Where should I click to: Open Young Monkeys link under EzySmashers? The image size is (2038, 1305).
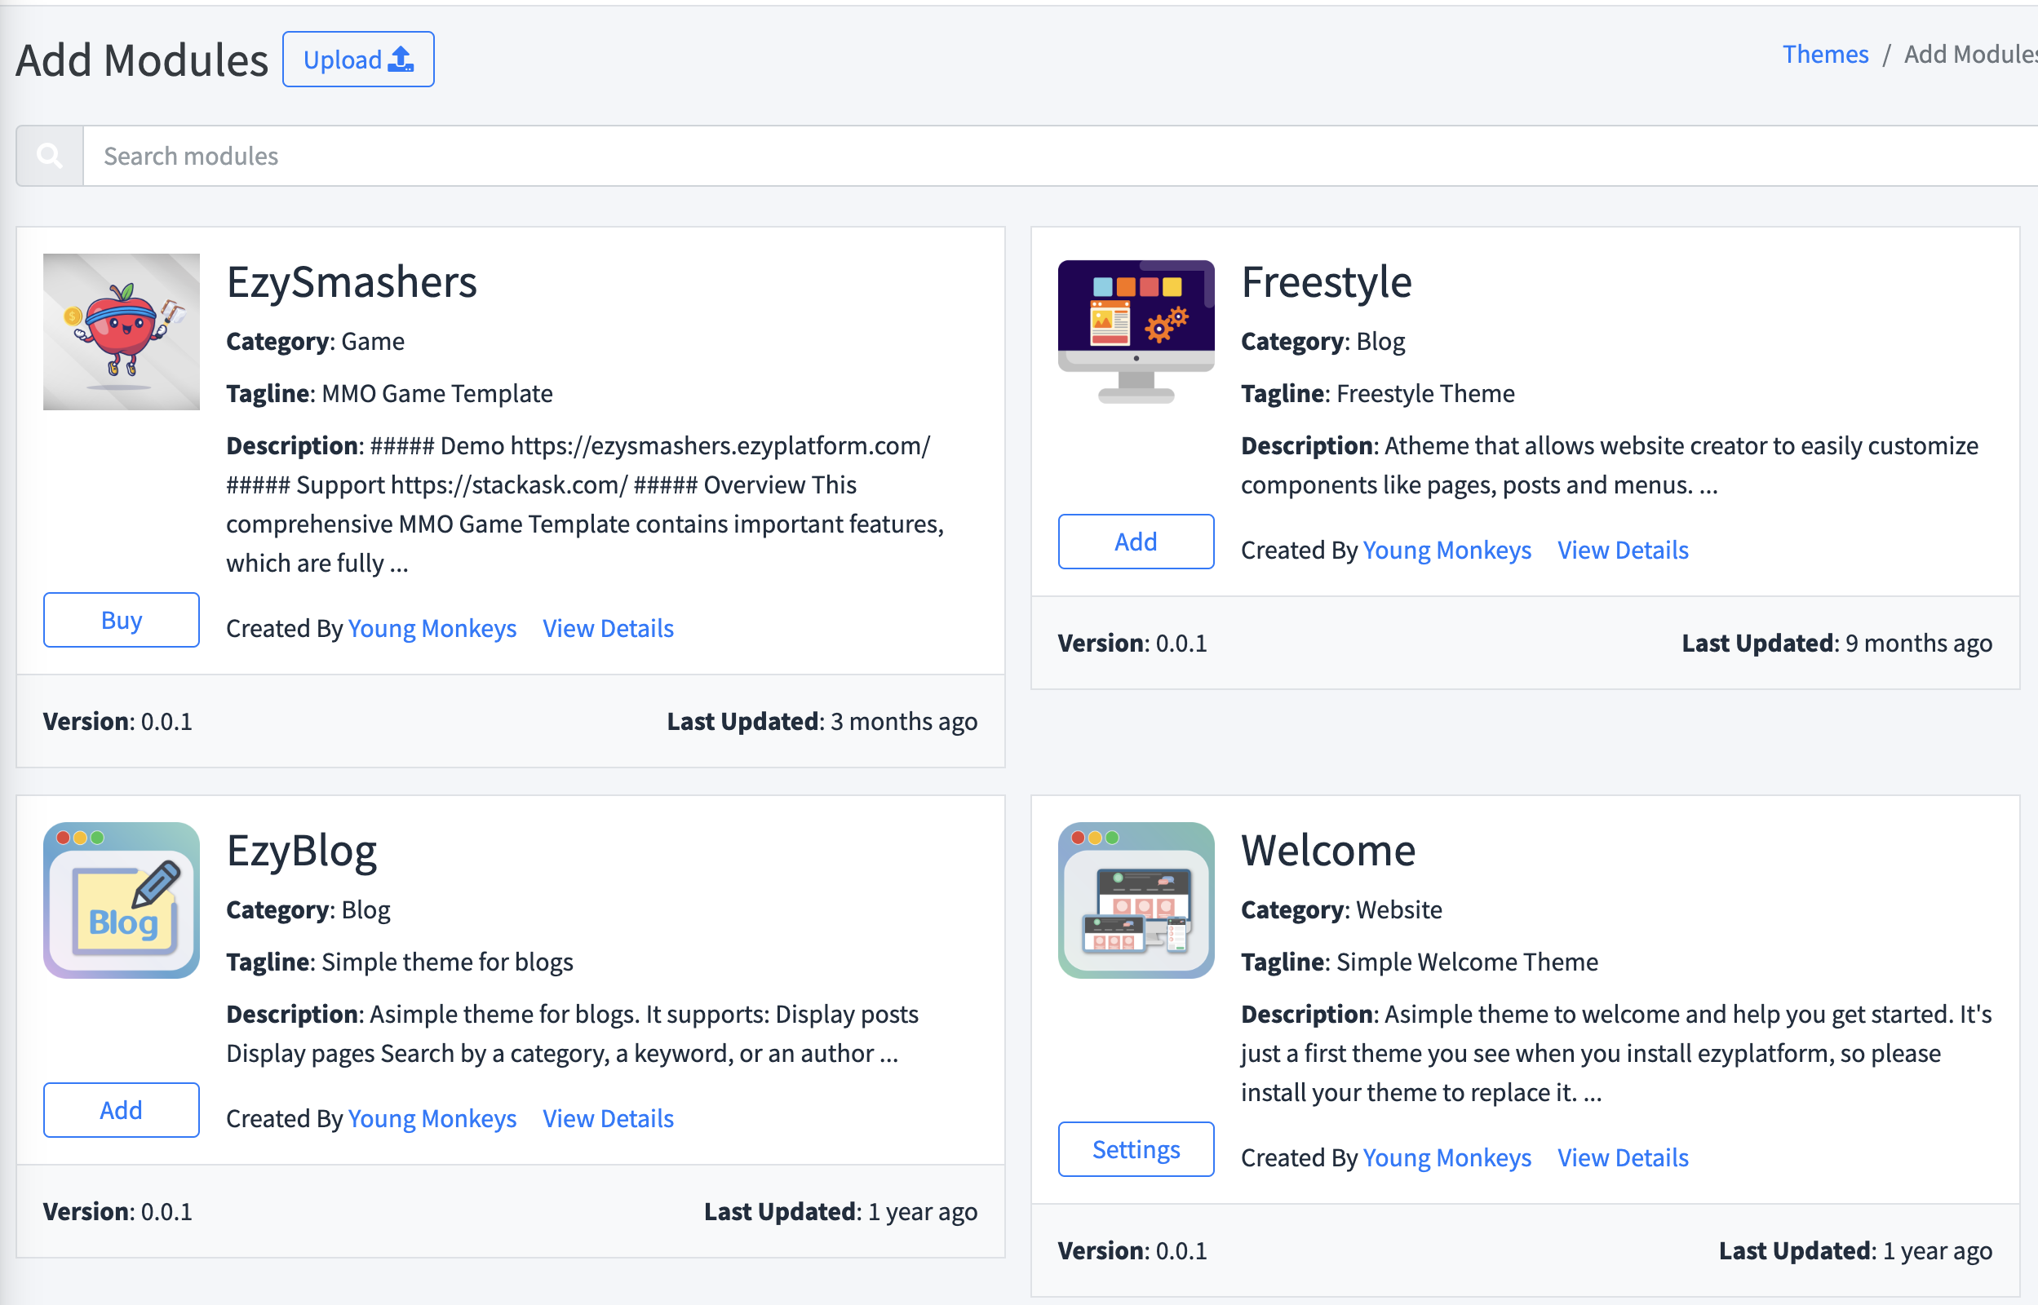pos(432,628)
